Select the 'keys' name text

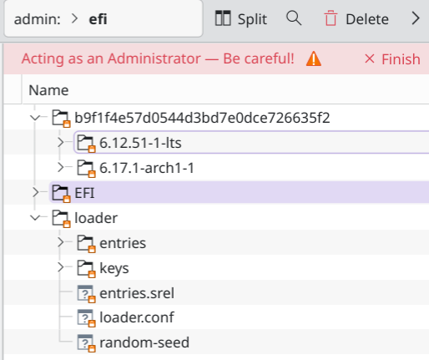tap(114, 269)
